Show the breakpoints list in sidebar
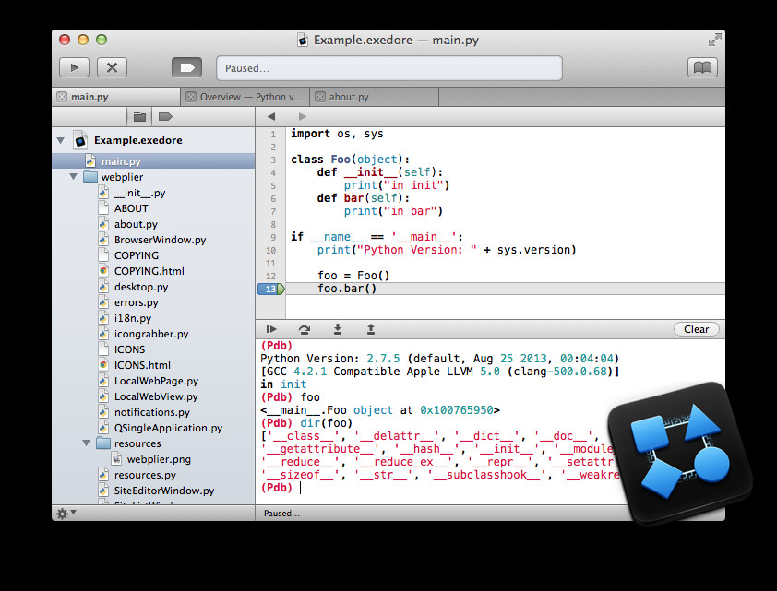Screen dimensions: 777x591 point(165,117)
